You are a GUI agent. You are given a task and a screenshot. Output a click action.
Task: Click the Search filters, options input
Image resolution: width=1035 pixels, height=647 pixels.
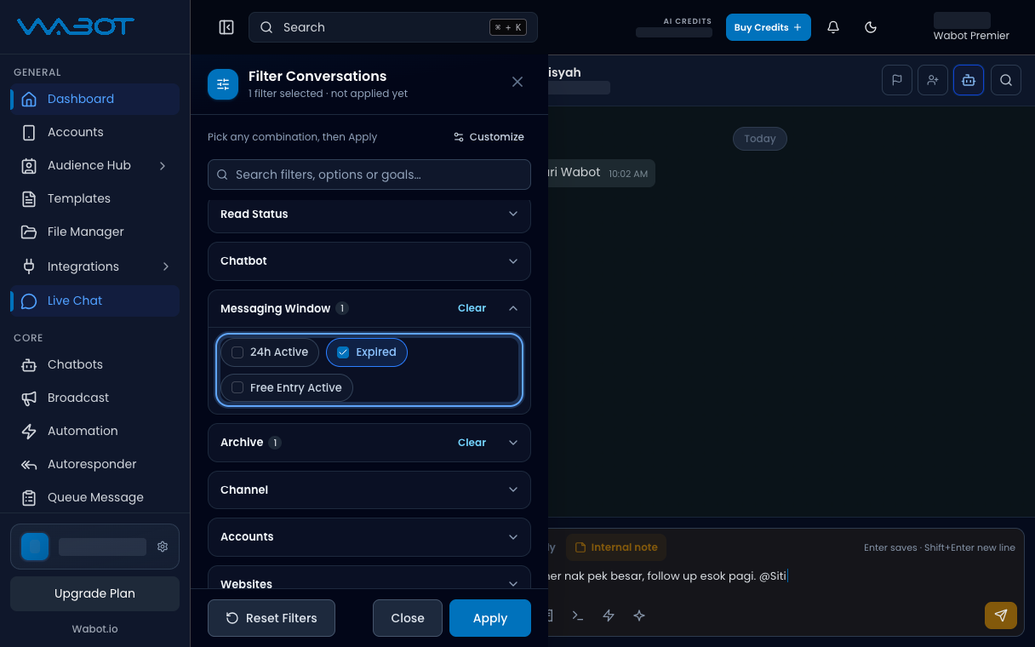[x=369, y=175]
